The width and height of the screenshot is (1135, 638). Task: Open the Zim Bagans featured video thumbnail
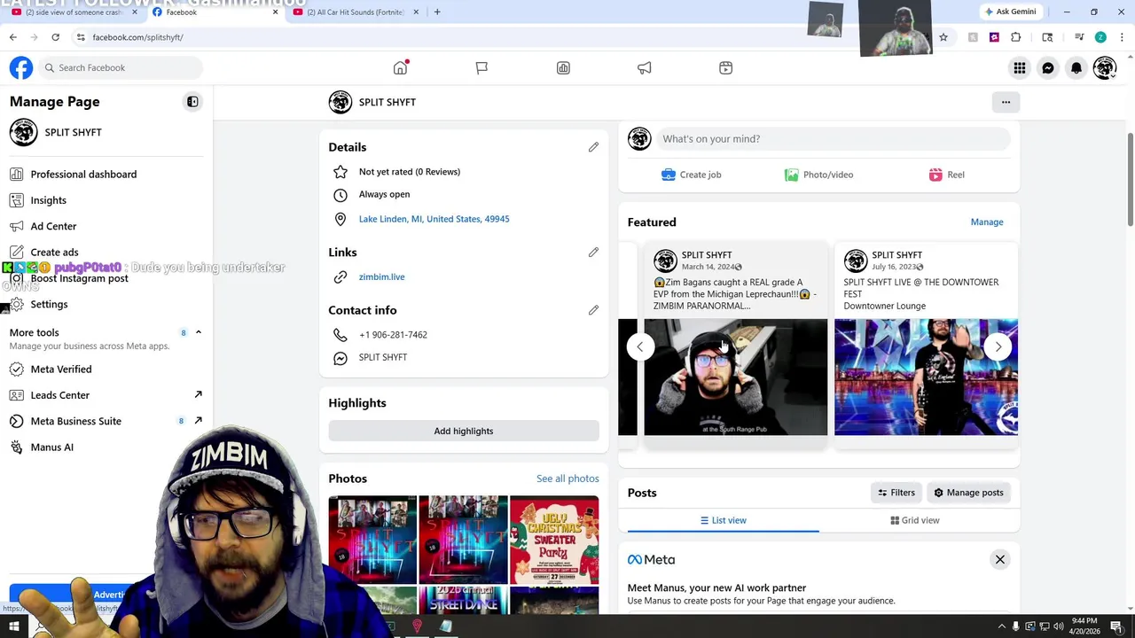pyautogui.click(x=735, y=377)
